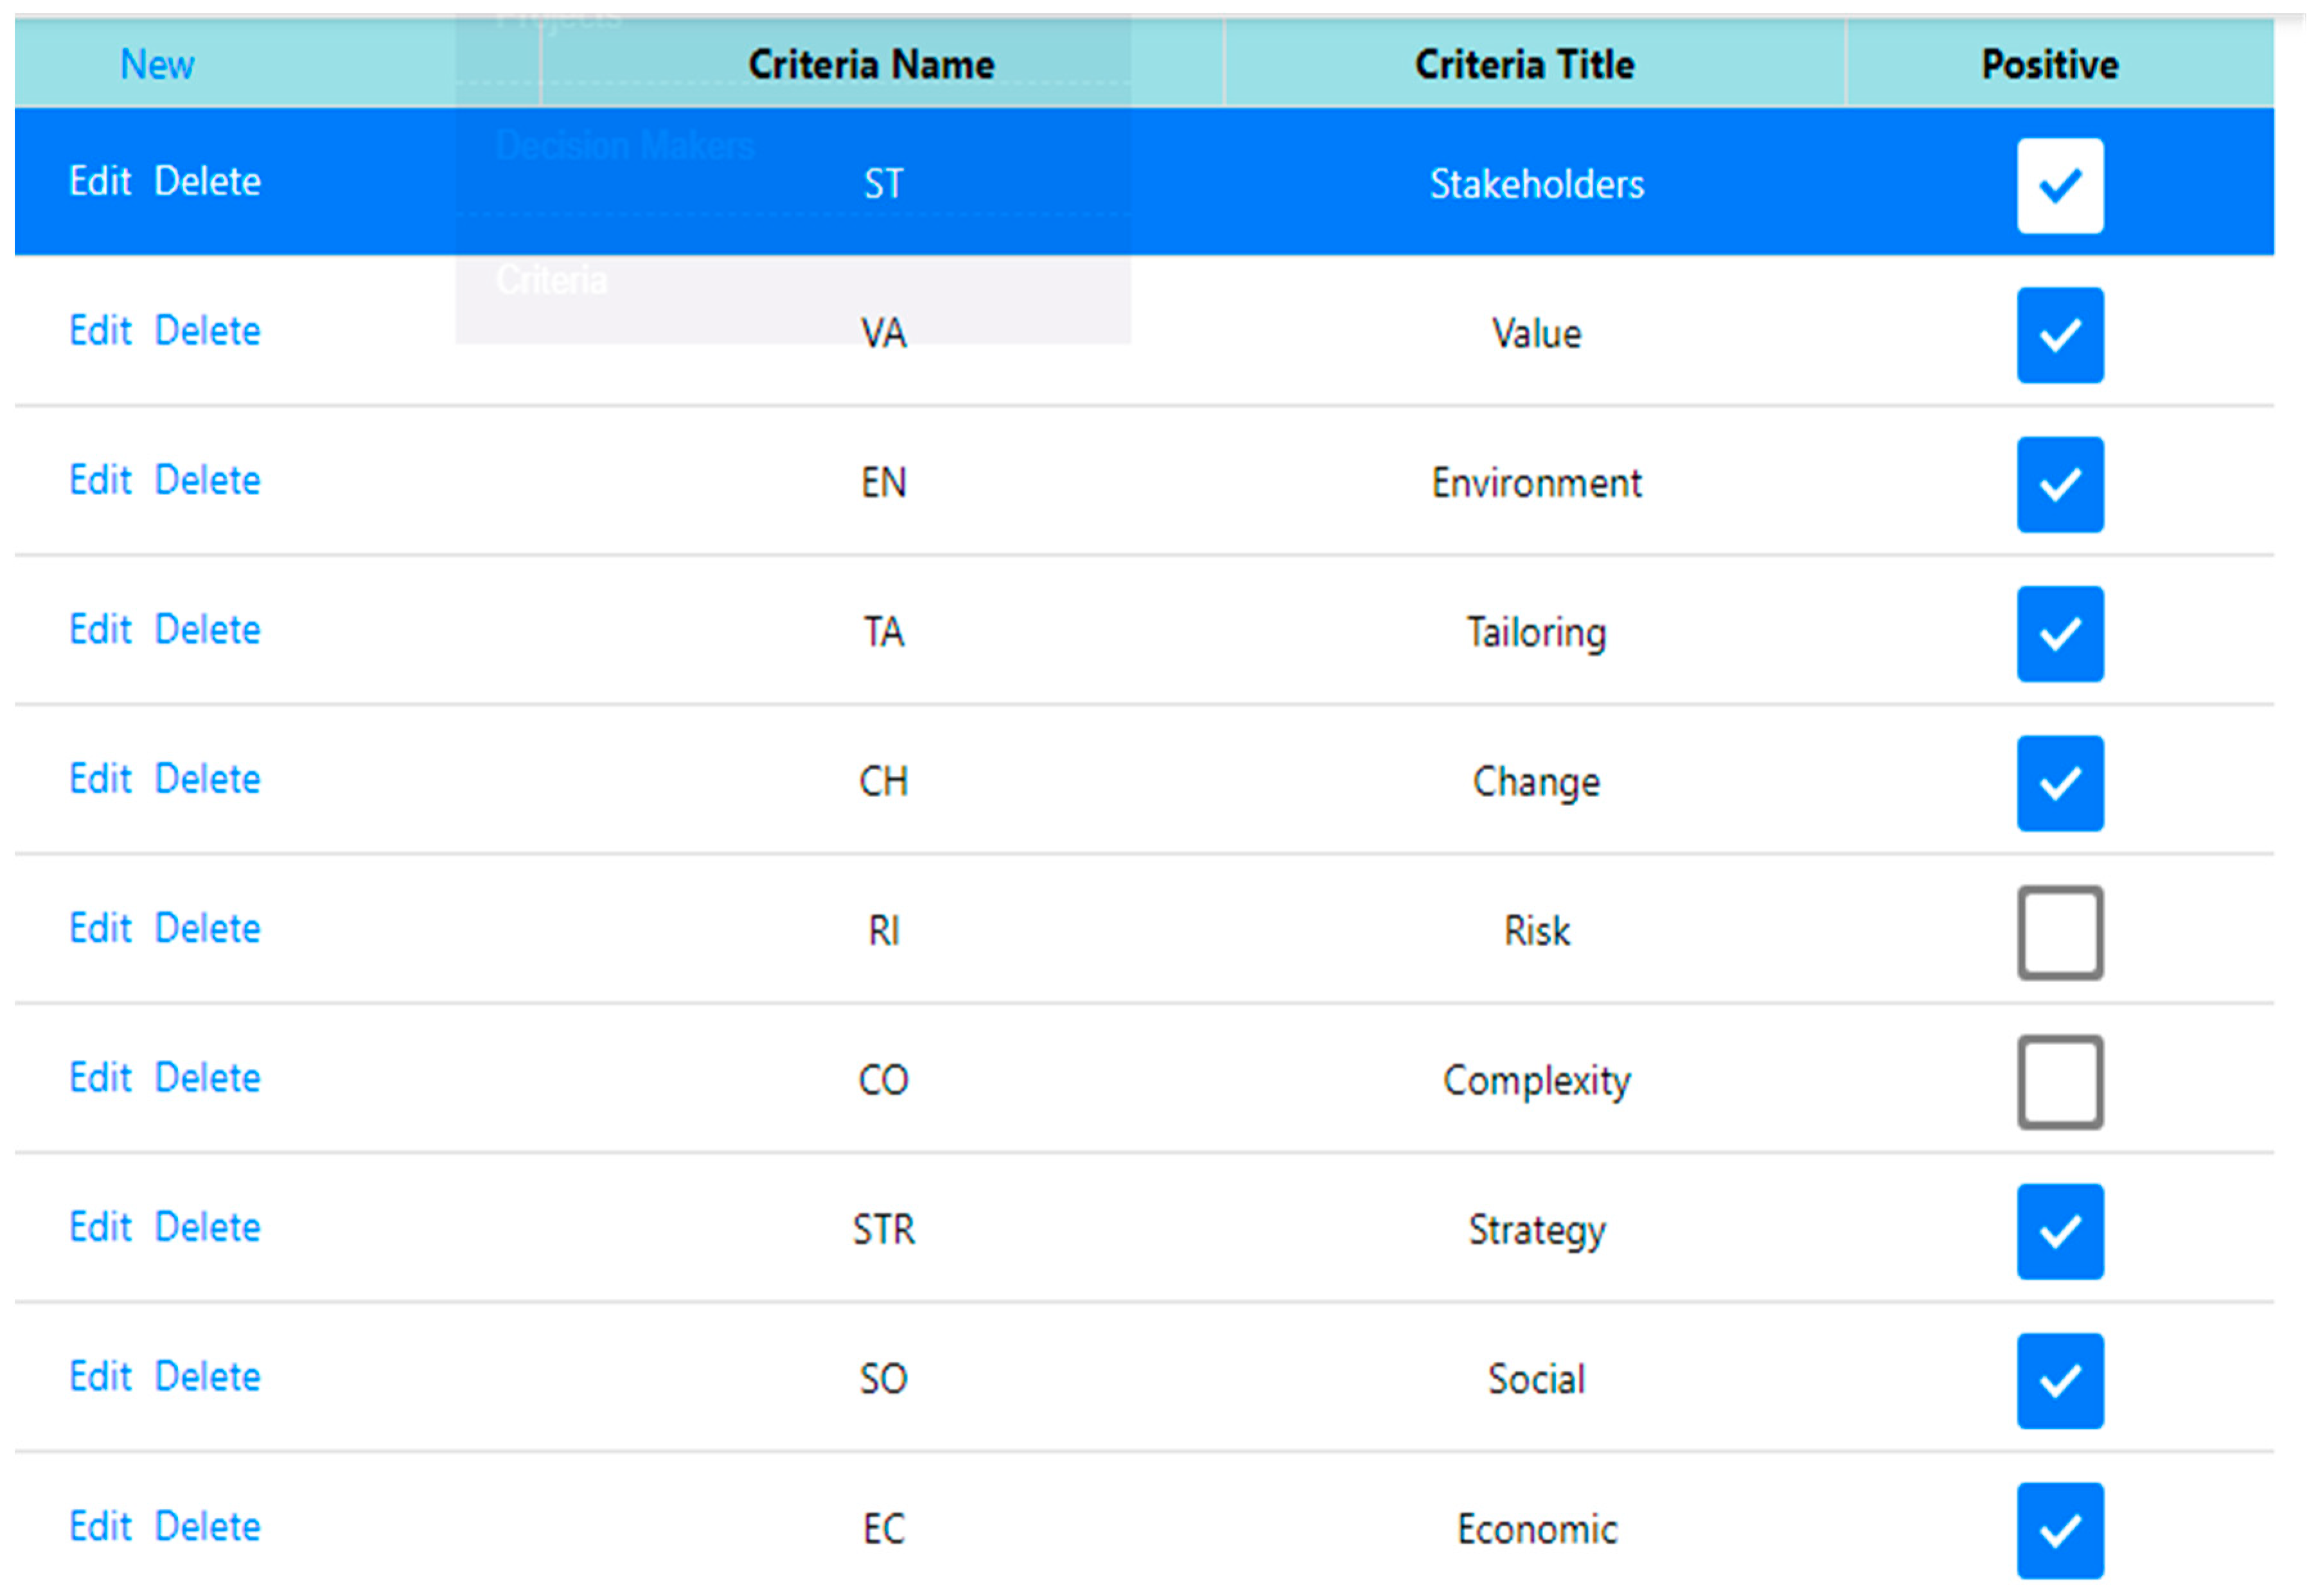The width and height of the screenshot is (2316, 1596).
Task: Disable Positive for Economic criteria
Action: point(2059,1530)
